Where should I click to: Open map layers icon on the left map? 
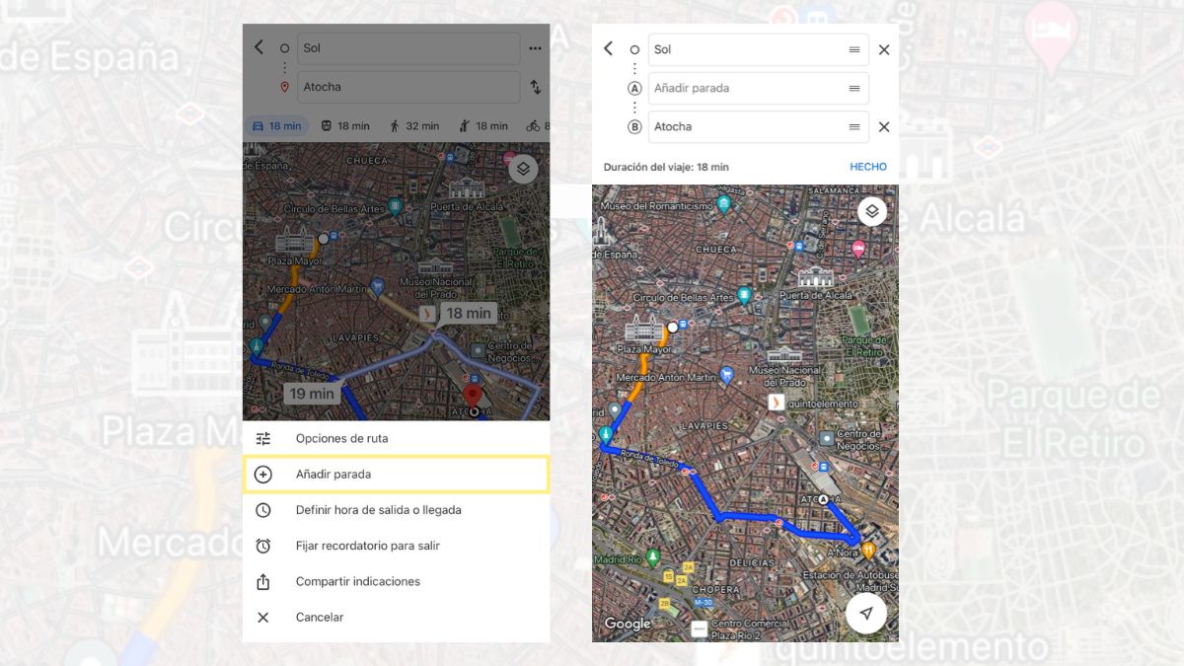pos(524,169)
